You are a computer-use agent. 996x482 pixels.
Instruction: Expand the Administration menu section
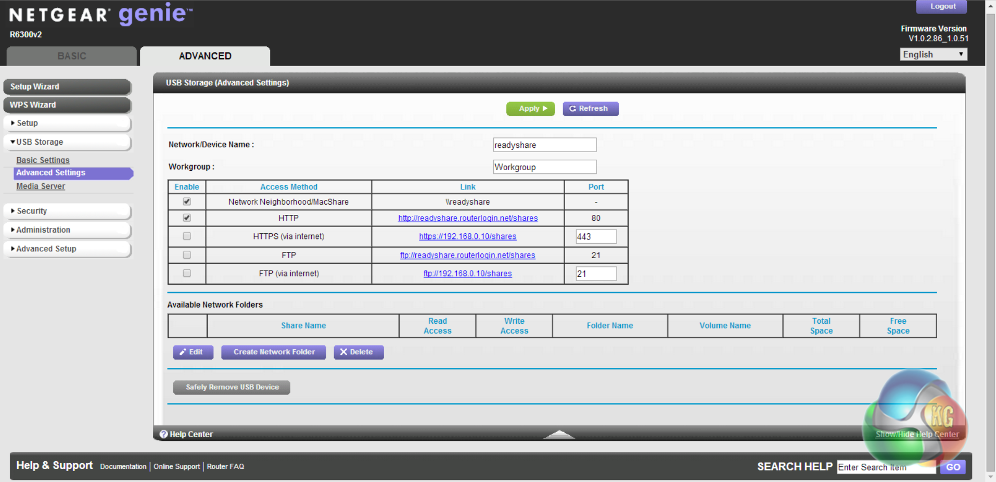(x=67, y=230)
